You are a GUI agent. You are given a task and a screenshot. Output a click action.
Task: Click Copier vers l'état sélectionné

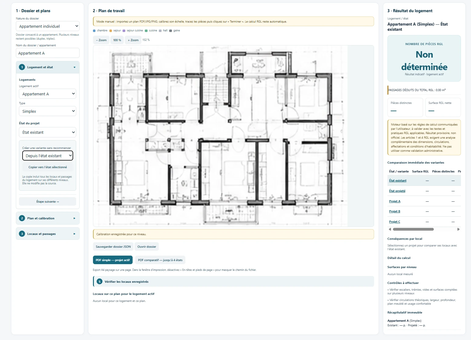click(x=48, y=167)
